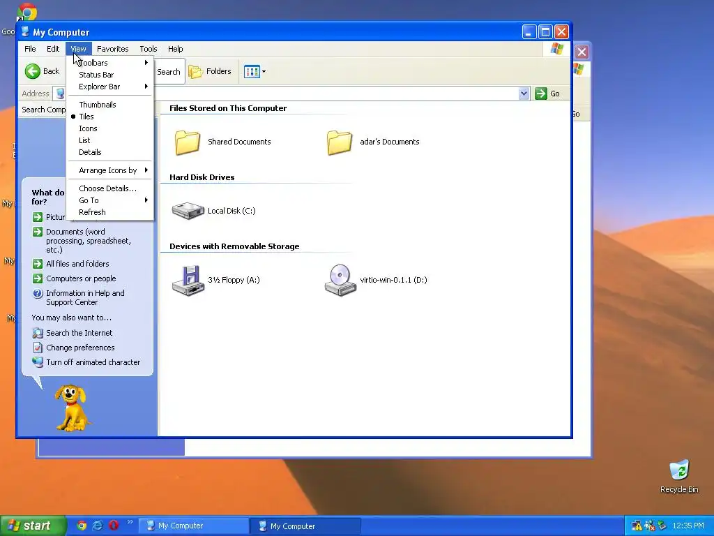The image size is (714, 536).
Task: Click the Search the Internet icon
Action: tap(38, 333)
